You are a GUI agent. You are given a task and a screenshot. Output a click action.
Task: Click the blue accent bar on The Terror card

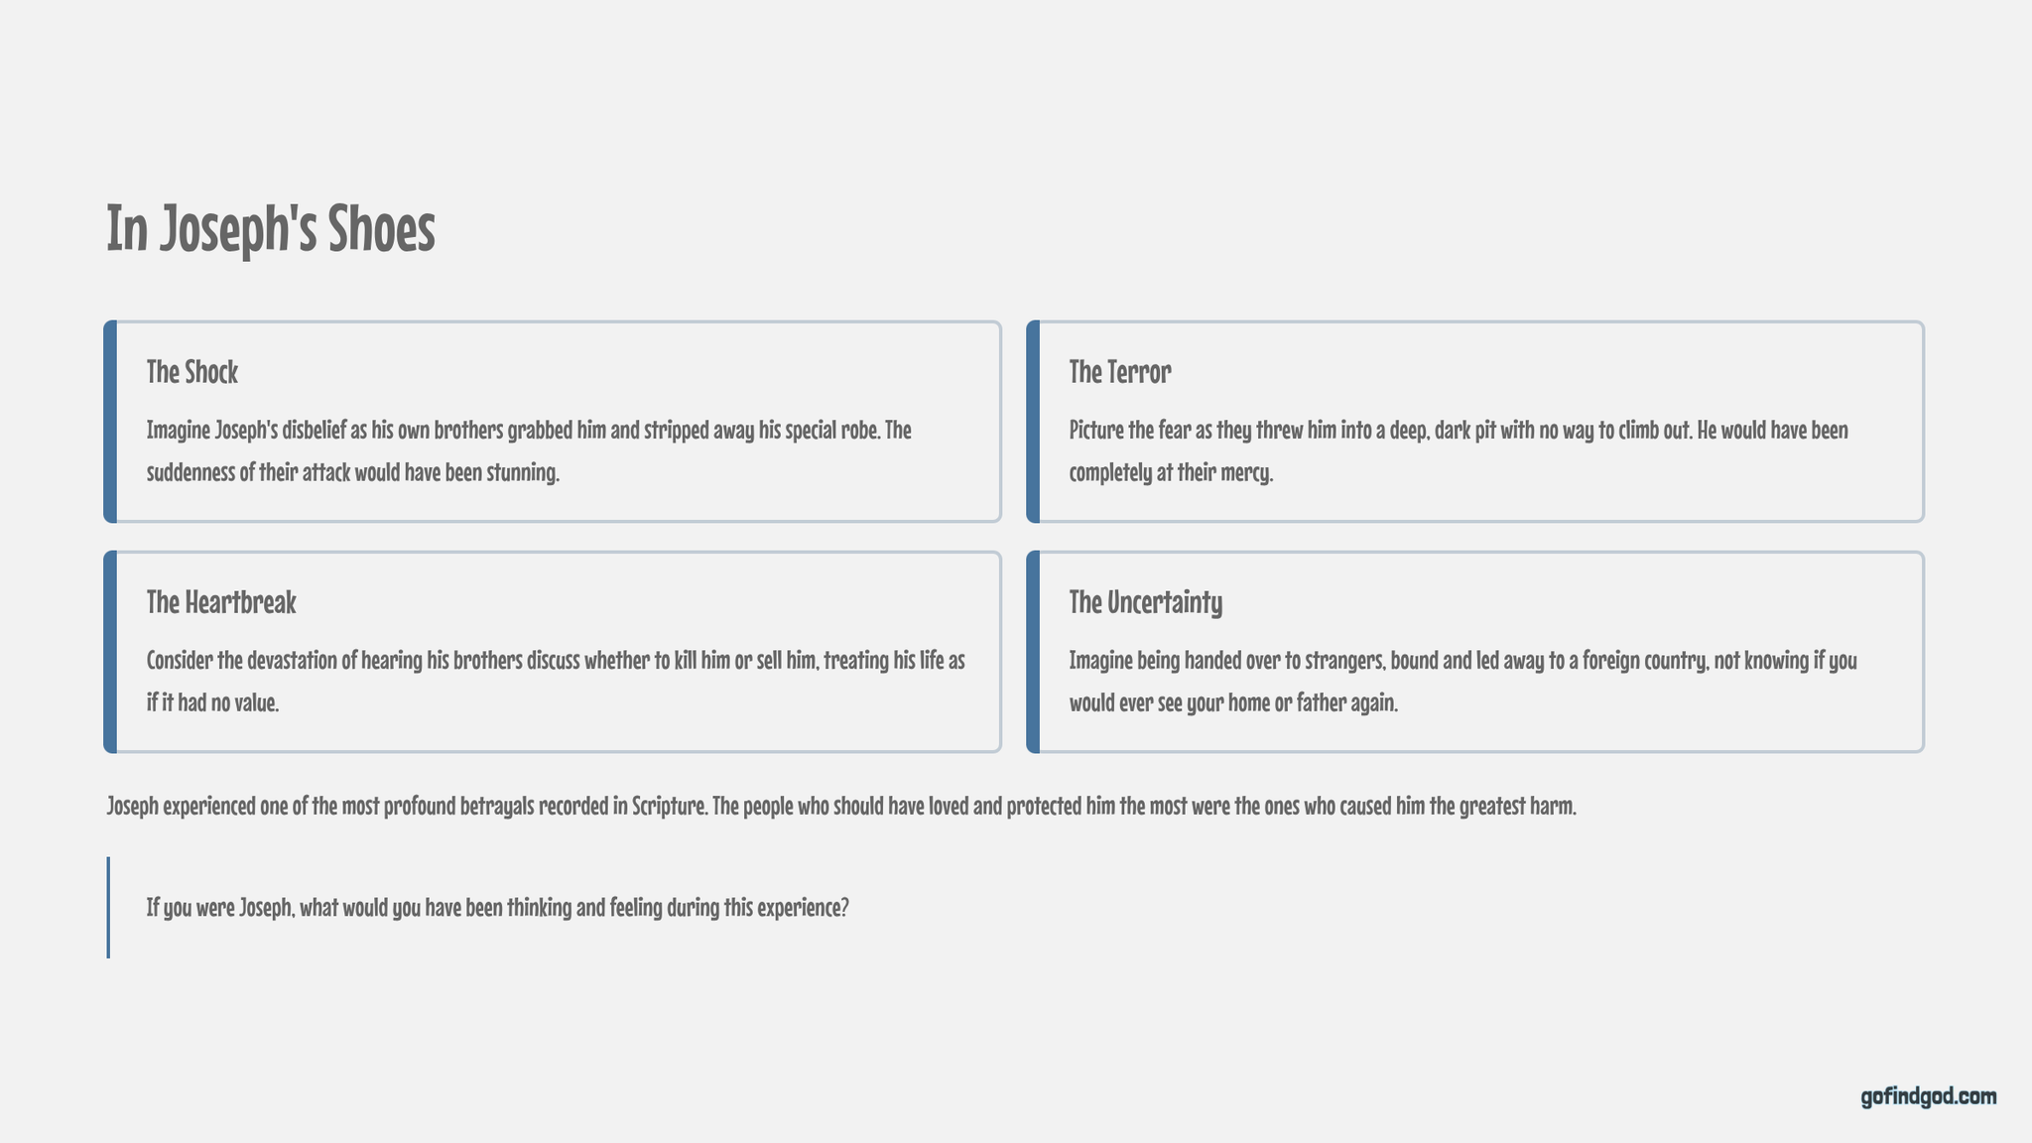[x=1033, y=422]
